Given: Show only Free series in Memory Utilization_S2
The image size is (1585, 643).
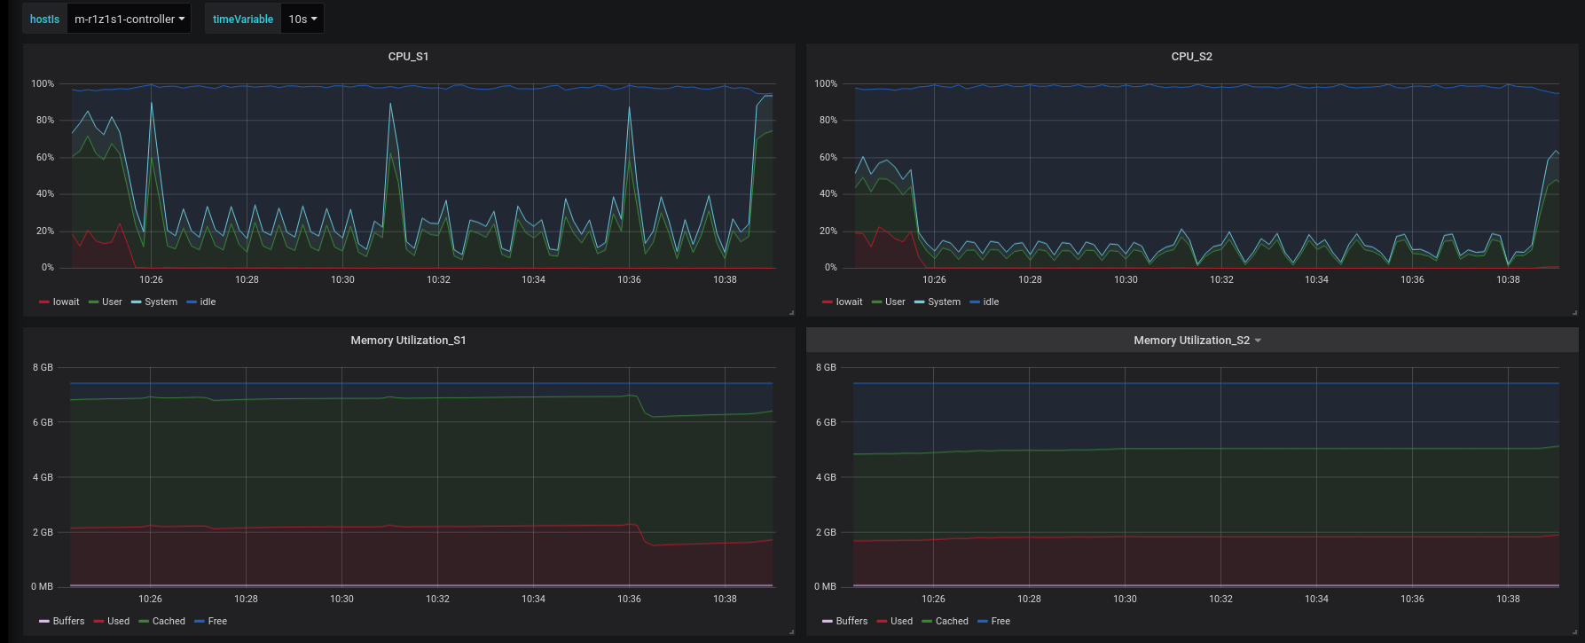Looking at the screenshot, I should point(1000,622).
